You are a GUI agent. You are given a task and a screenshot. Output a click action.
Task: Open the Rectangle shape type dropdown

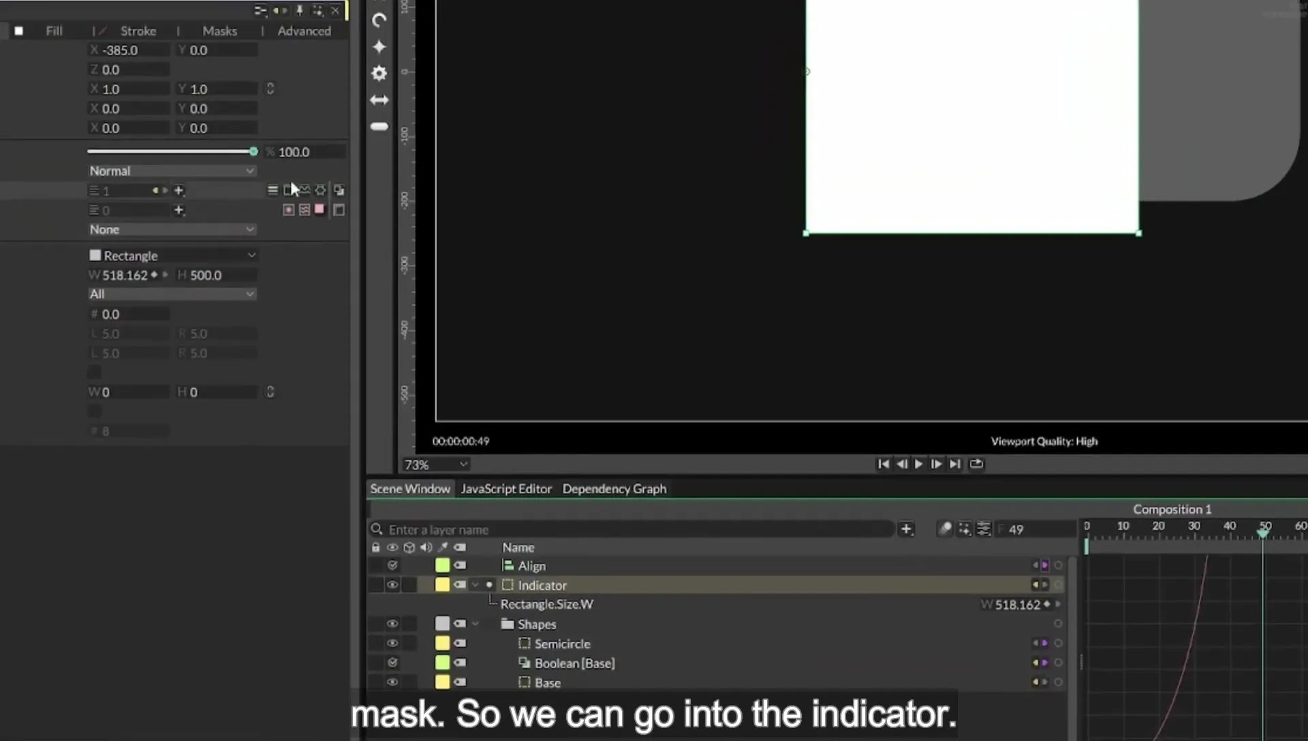172,255
